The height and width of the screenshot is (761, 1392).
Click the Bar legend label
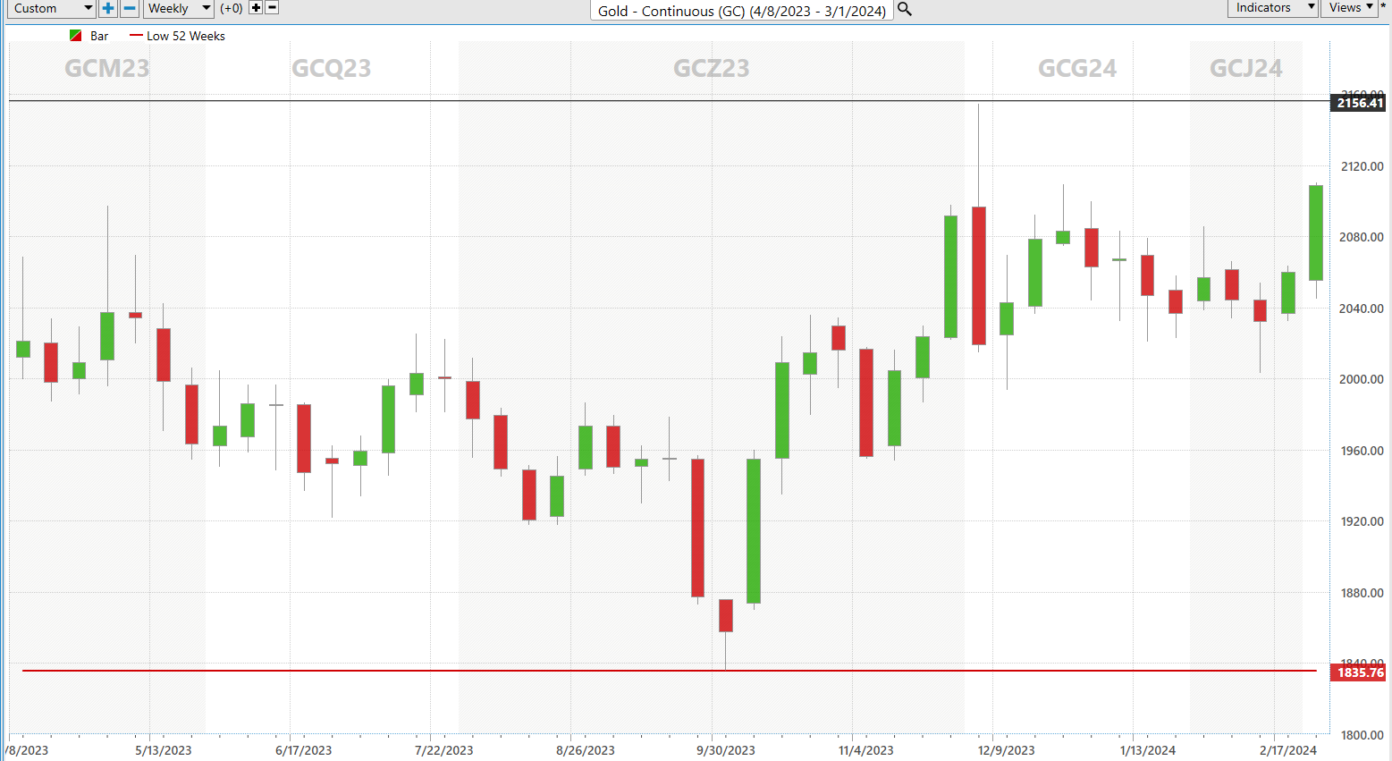99,36
